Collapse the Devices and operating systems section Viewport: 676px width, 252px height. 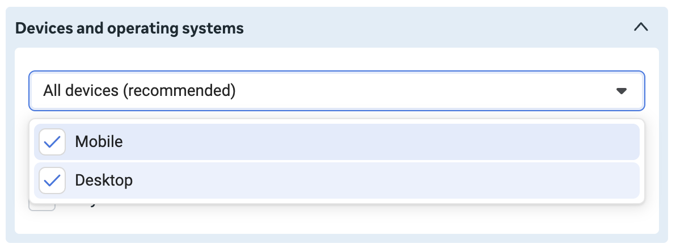pyautogui.click(x=641, y=27)
